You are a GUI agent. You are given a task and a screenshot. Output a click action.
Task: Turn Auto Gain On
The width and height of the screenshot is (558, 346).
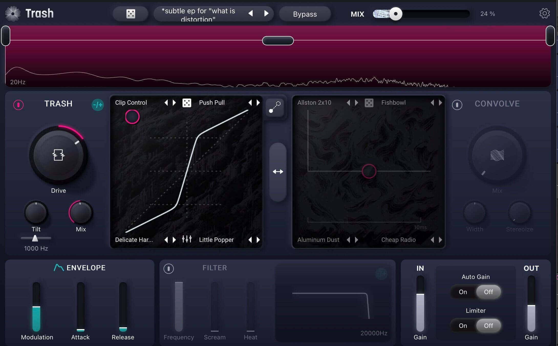click(x=463, y=292)
